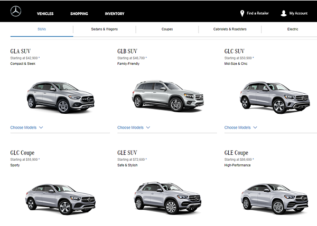The width and height of the screenshot is (317, 226).
Task: Click the GLC Coupe heading
Action: (22, 153)
